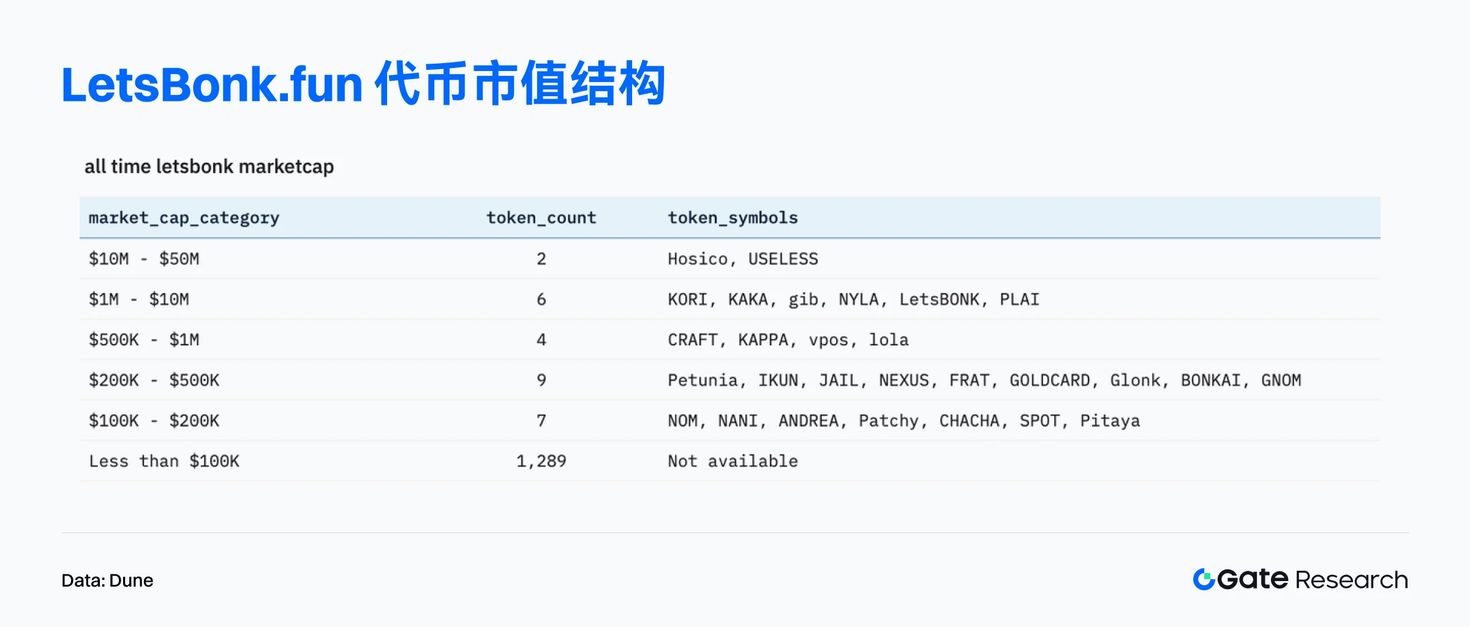Click the "token_count" column header

point(541,218)
